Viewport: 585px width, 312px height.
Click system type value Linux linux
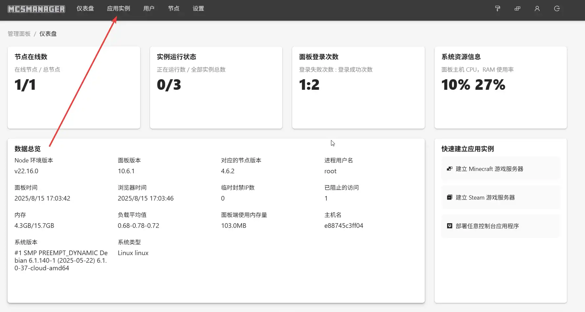(133, 253)
